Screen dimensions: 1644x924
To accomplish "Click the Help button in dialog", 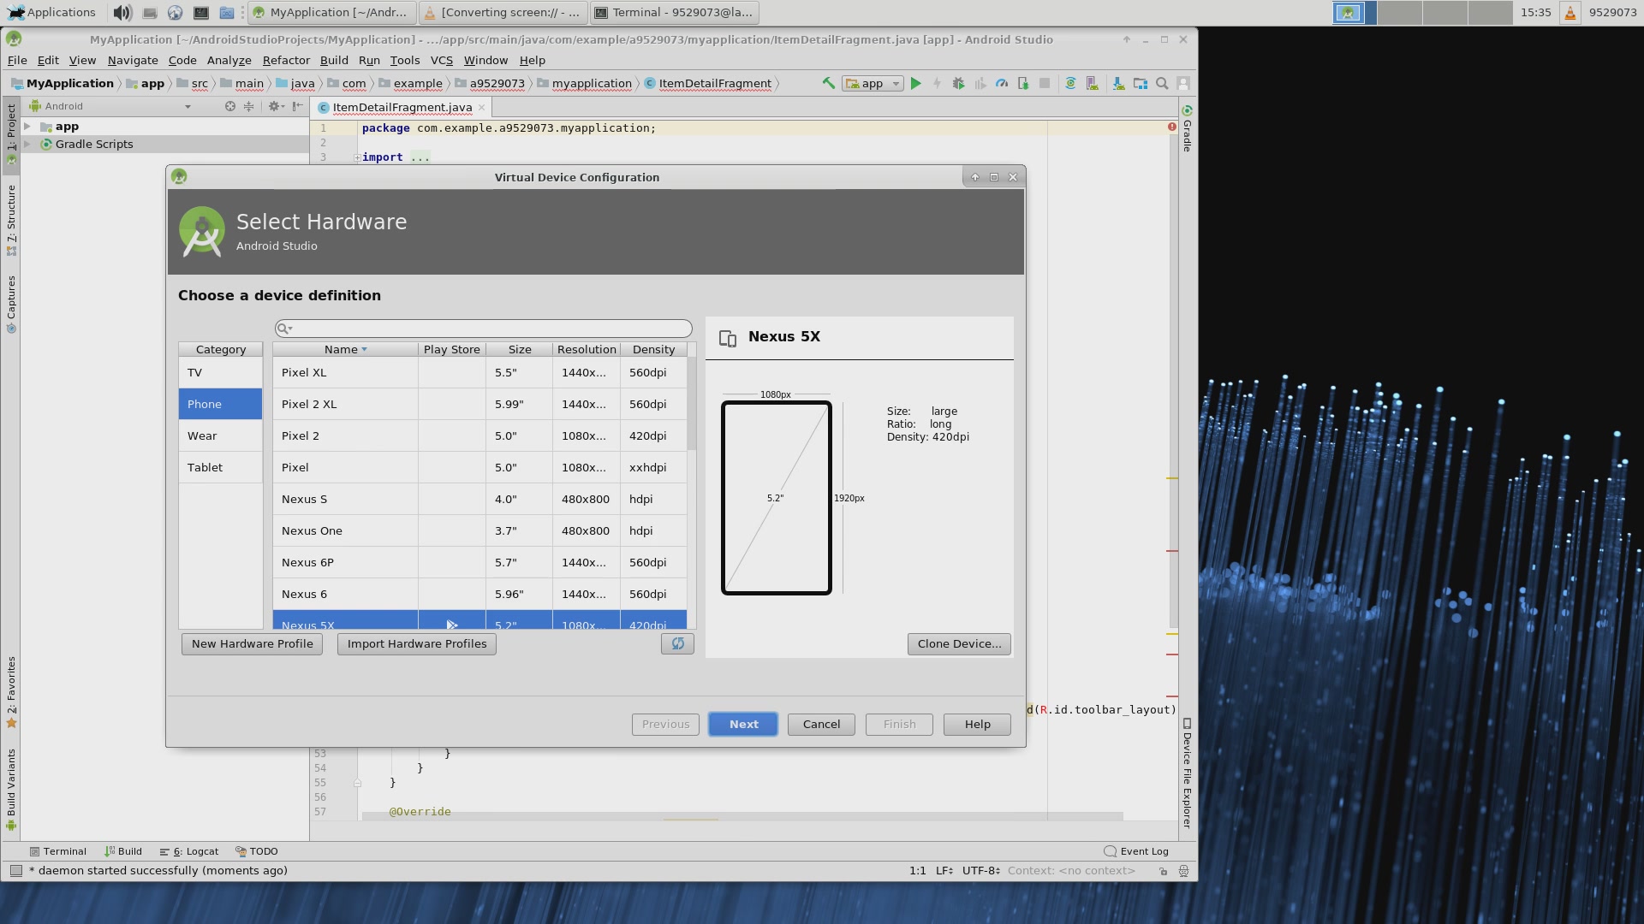I will tap(977, 724).
